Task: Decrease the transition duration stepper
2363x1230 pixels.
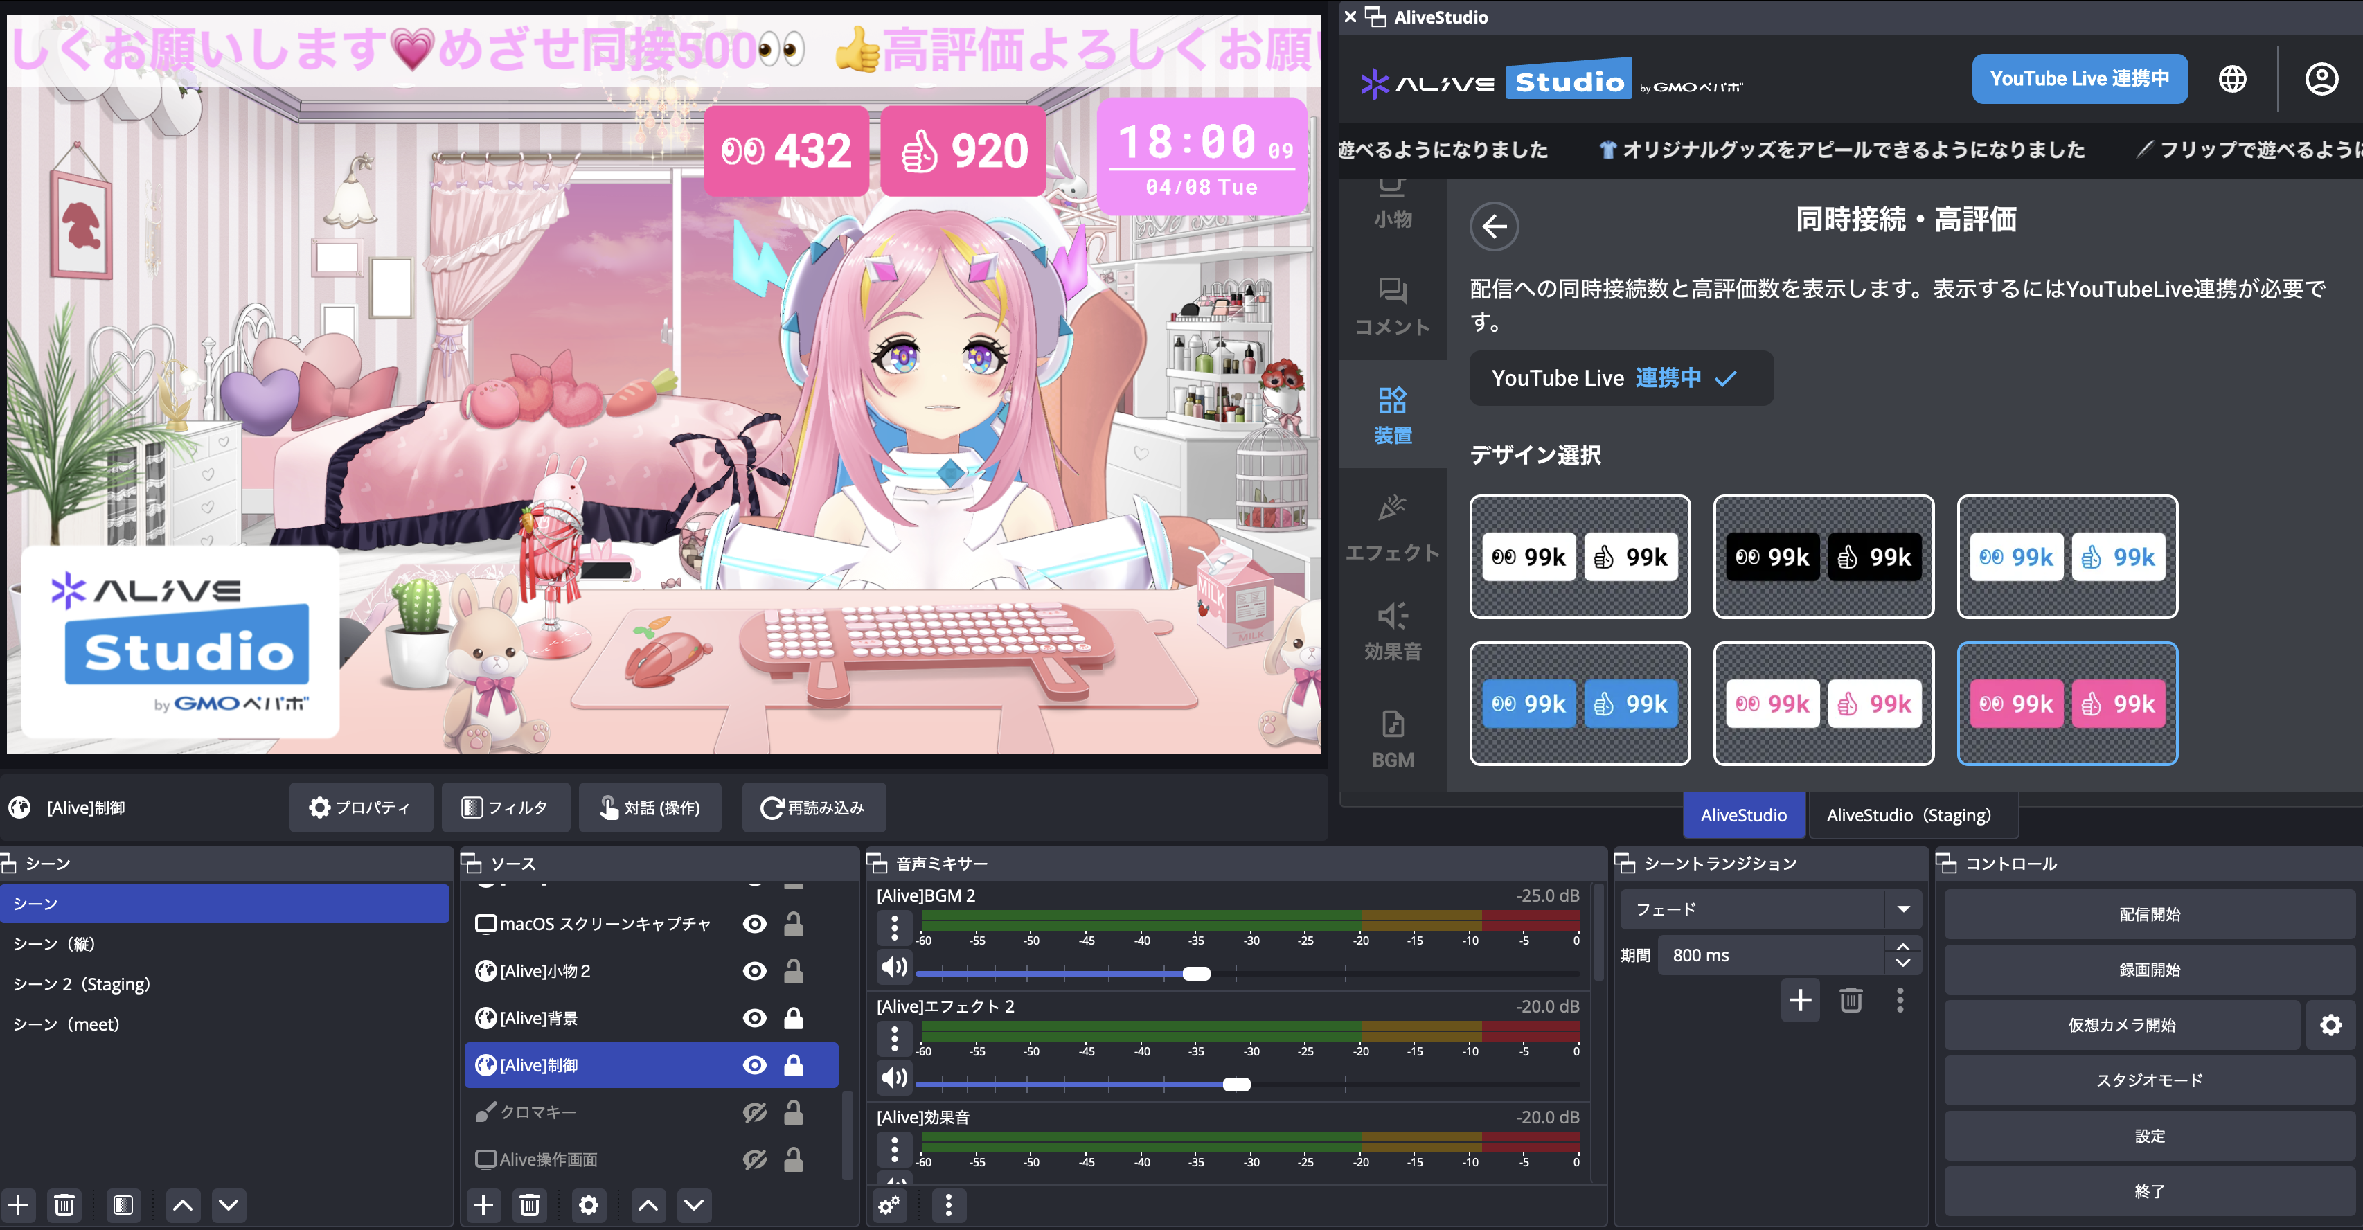Action: point(1902,963)
